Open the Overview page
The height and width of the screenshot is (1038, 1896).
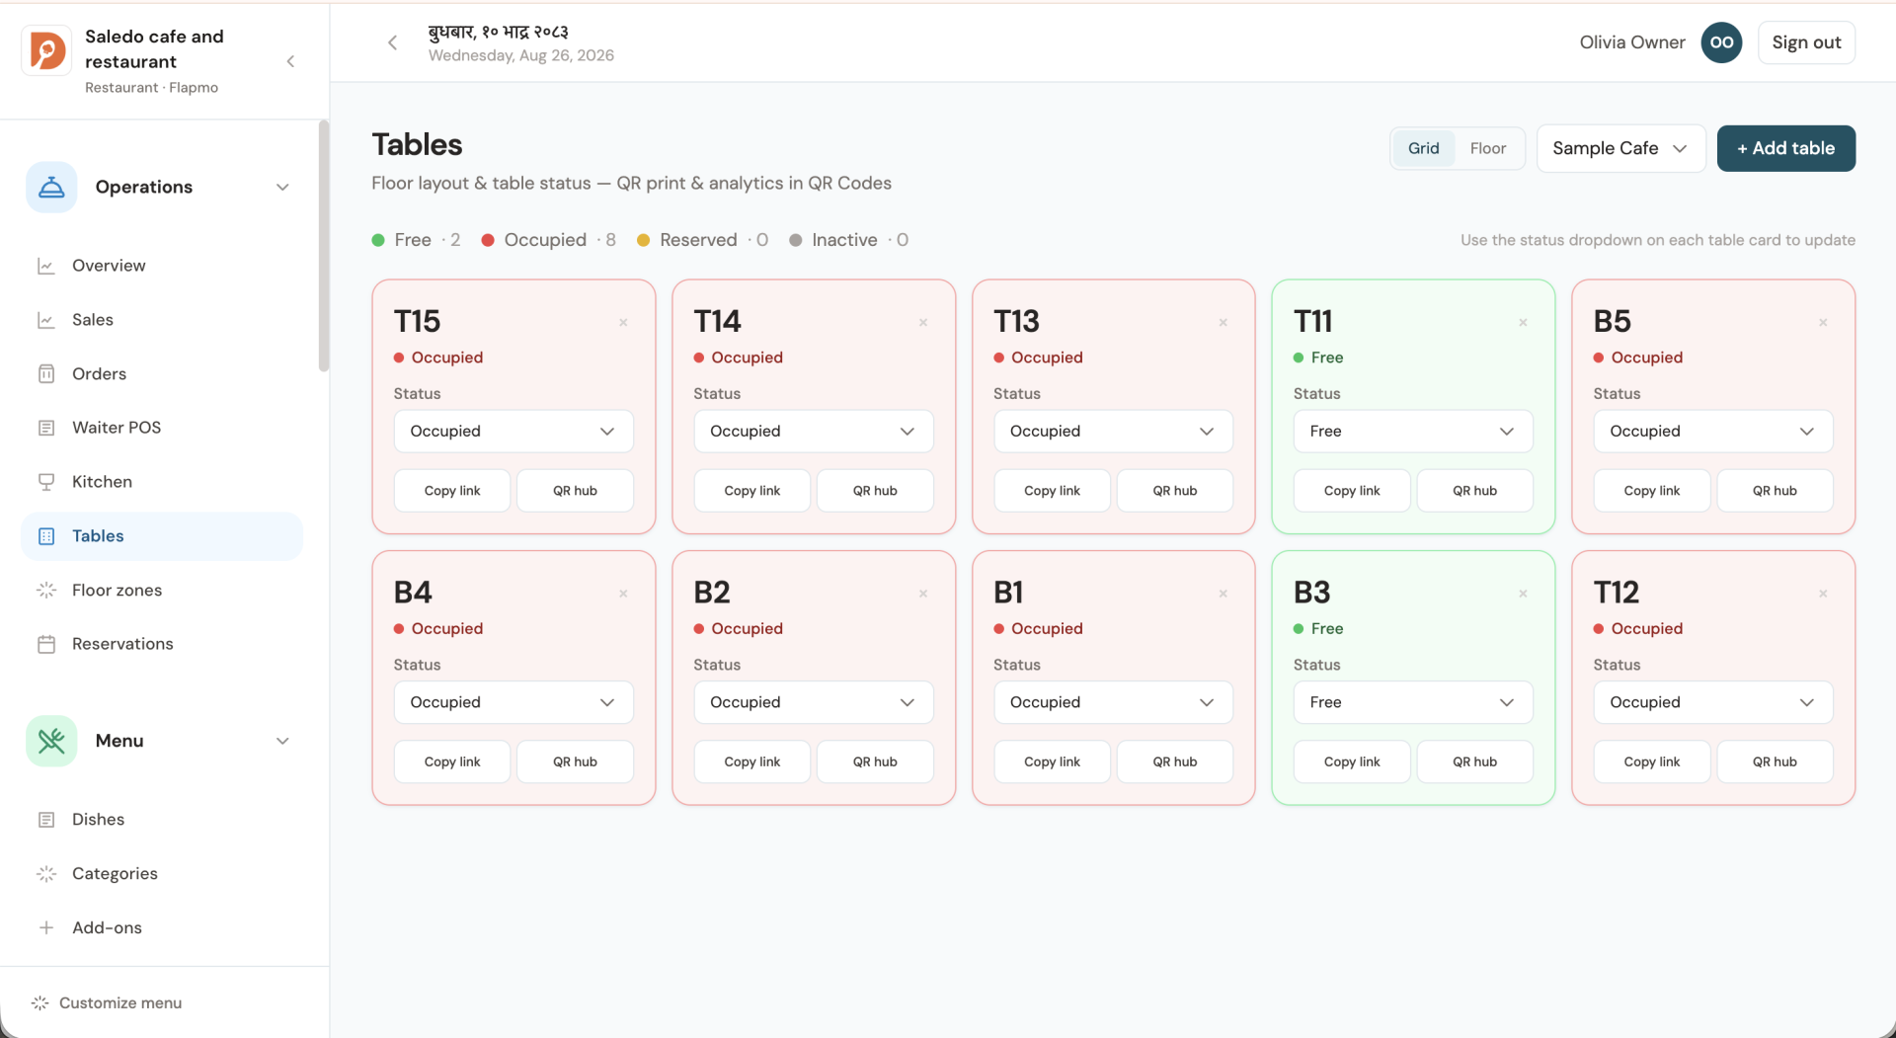pos(162,266)
